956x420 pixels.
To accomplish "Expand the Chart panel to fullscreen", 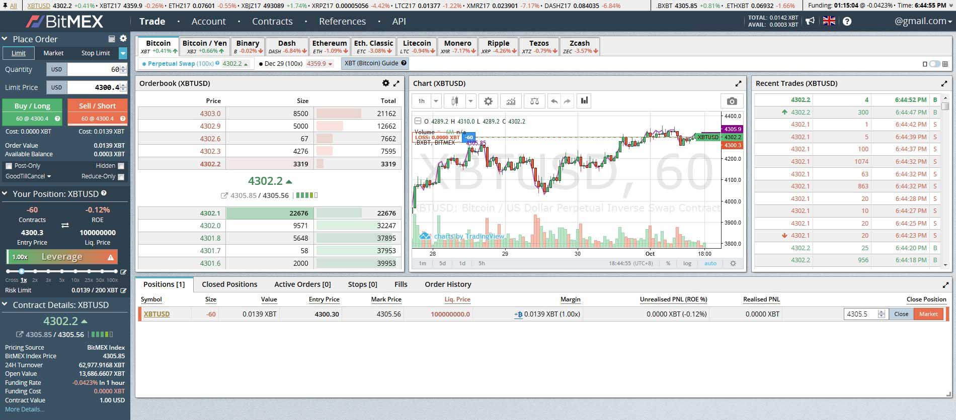I will pos(738,83).
